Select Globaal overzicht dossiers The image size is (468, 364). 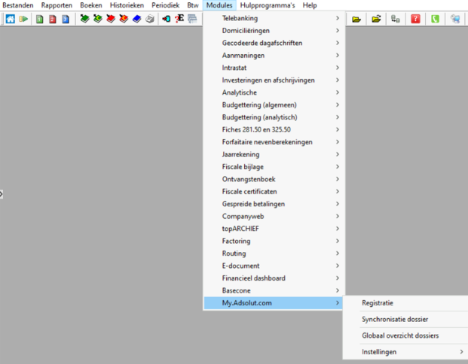point(399,335)
